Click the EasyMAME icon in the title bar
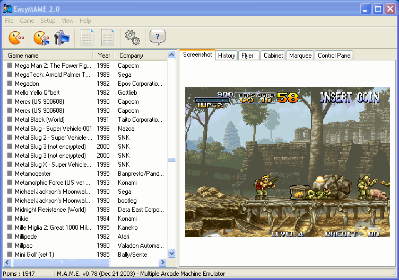This screenshot has height=280, width=399. pyautogui.click(x=7, y=8)
